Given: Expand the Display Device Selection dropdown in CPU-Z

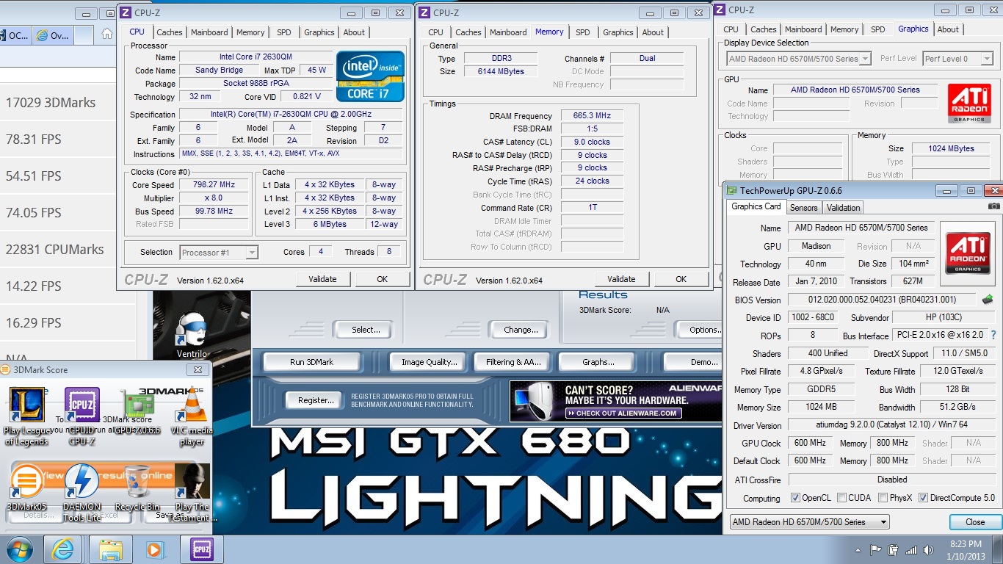Looking at the screenshot, I should pos(798,59).
